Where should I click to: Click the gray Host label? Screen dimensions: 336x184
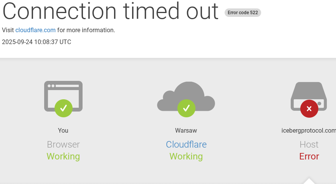309,145
